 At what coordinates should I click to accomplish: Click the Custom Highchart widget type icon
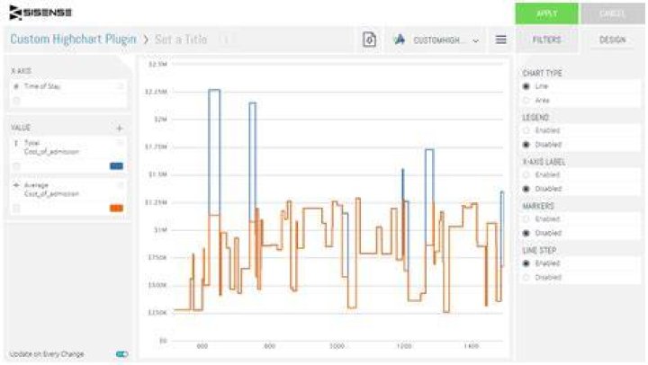[x=400, y=40]
